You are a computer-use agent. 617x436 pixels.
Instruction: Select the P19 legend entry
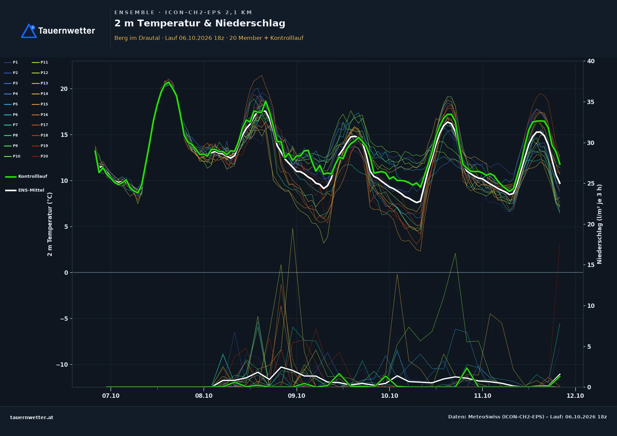tap(40, 146)
